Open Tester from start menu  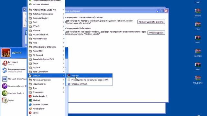pyautogui.click(x=14, y=100)
